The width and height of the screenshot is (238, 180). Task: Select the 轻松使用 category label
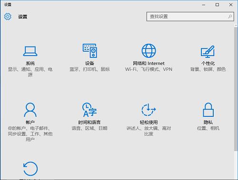149,122
